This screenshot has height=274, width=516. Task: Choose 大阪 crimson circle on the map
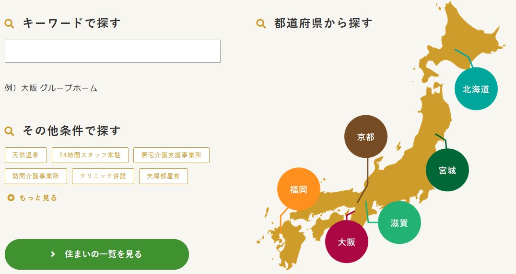point(347,242)
